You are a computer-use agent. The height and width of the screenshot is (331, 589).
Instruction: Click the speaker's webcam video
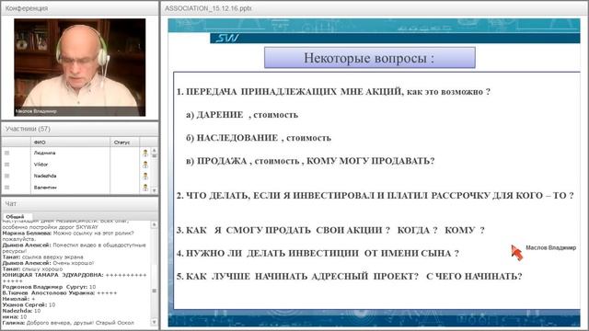[80, 67]
